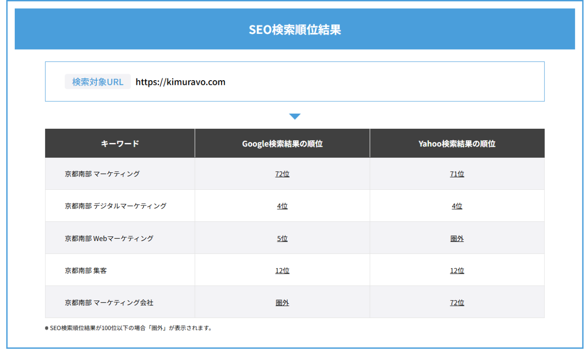Open 12位 for 京都南部 集客 on Google

282,270
